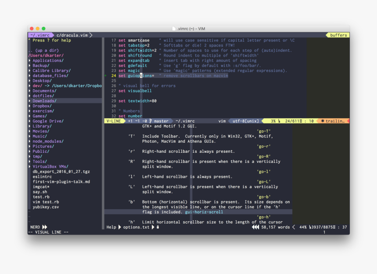Screen dimensions: 377x274
Task: Open db_export_2016_01_27.tgz file
Action: pyautogui.click(x=61, y=172)
